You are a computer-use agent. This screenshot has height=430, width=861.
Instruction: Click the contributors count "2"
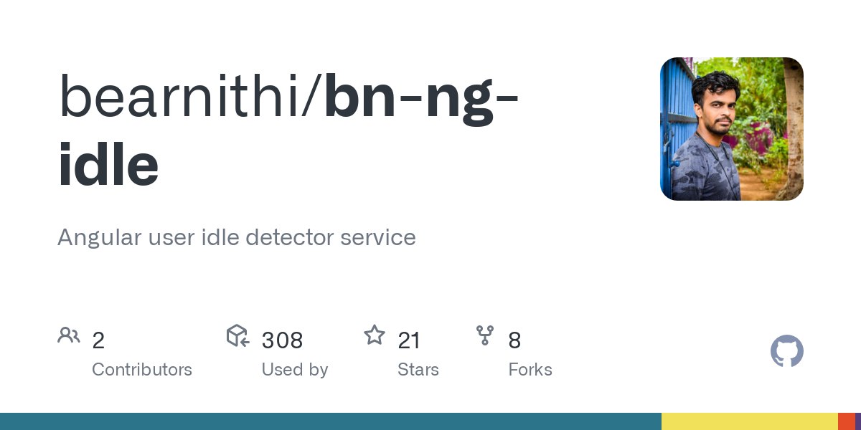click(x=98, y=340)
